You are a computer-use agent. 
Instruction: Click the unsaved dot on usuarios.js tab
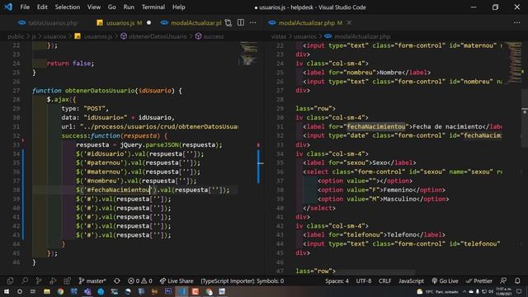coord(148,23)
